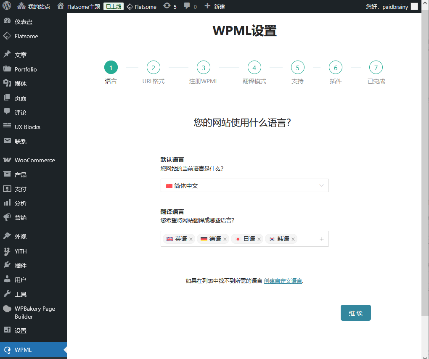This screenshot has height=359, width=429.
Task: Jump to step 6 插件
Action: pos(336,68)
